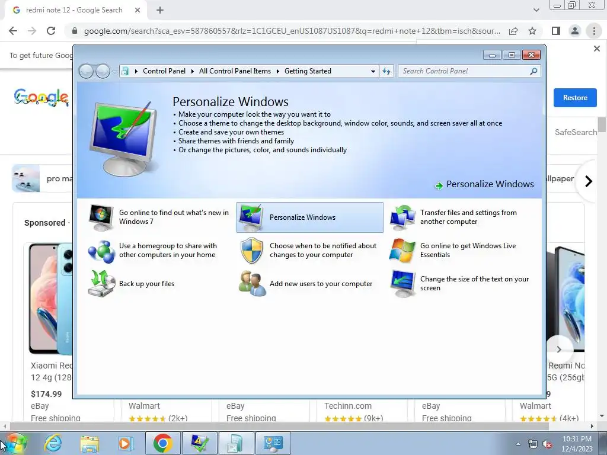Open 'Back up your files' text
The height and width of the screenshot is (455, 607).
click(x=147, y=284)
